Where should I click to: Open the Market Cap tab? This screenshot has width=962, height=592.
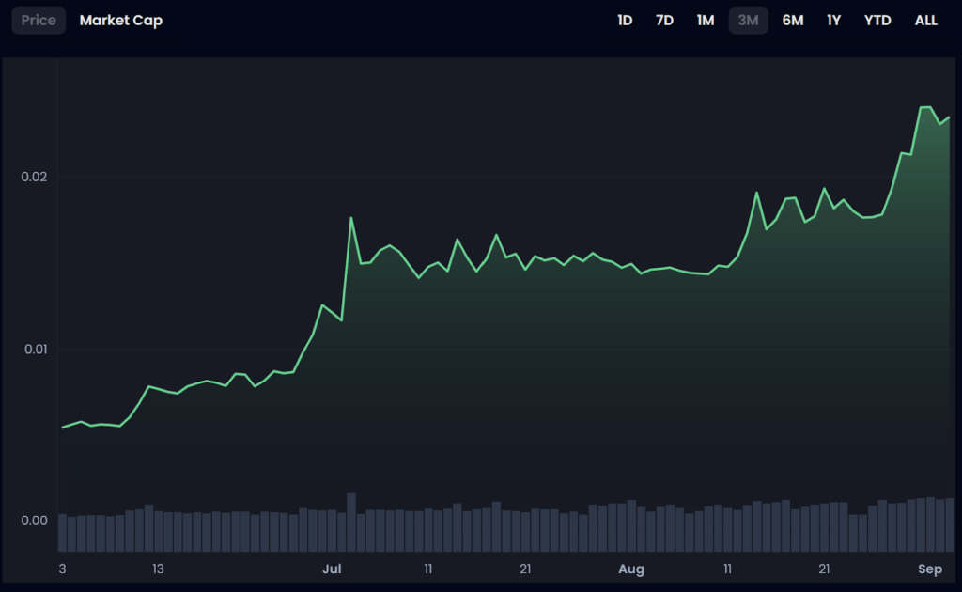pyautogui.click(x=120, y=20)
